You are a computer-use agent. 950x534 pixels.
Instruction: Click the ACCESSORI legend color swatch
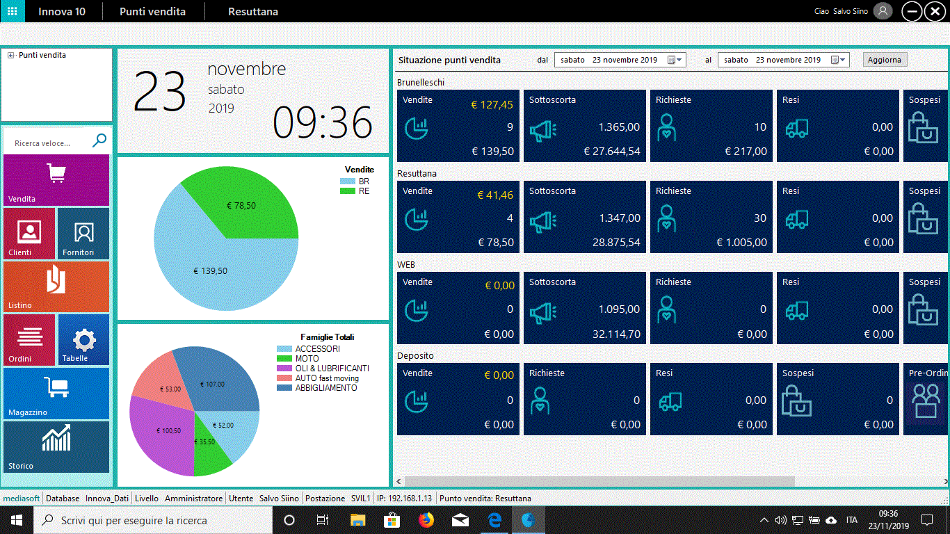284,349
